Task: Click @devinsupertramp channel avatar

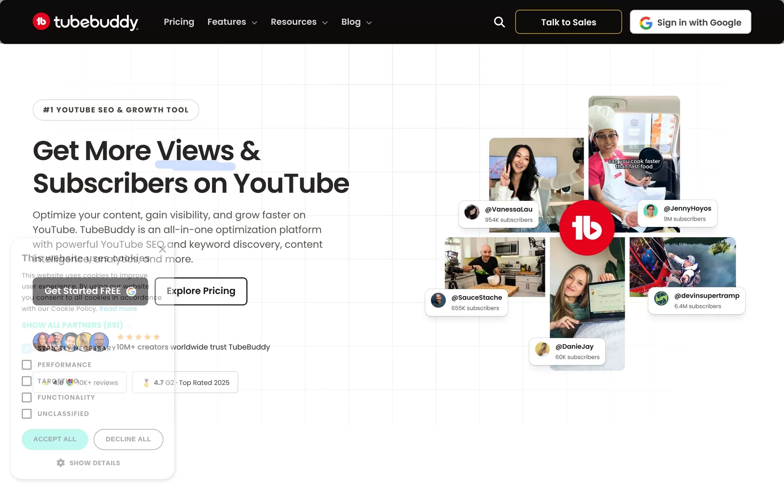Action: pos(661,298)
